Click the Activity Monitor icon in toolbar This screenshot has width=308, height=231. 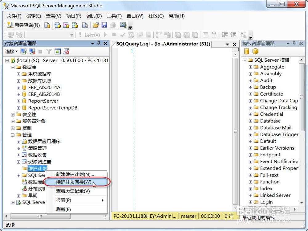tap(123, 25)
